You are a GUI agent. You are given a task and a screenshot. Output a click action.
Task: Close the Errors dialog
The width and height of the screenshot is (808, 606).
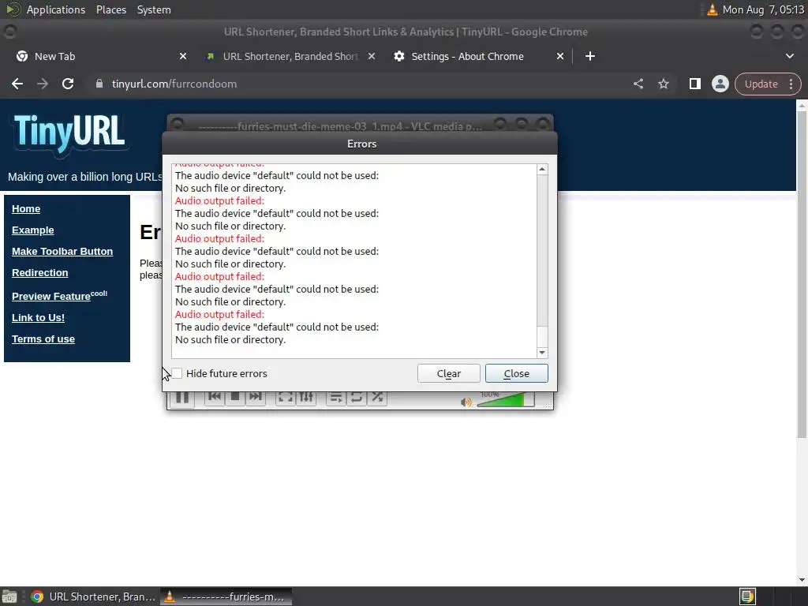(x=516, y=373)
